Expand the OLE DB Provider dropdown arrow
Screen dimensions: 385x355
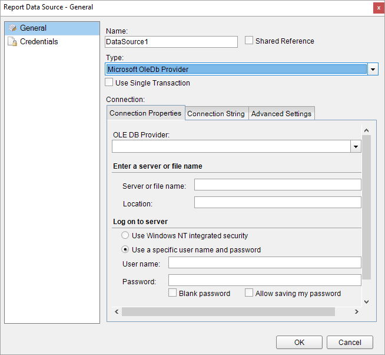tap(356, 147)
